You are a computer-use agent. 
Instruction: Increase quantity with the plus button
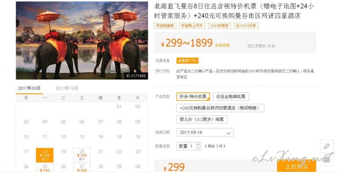[198, 144]
